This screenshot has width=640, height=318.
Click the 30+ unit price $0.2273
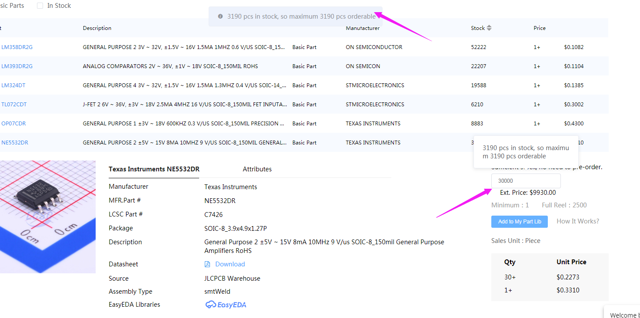coord(568,277)
